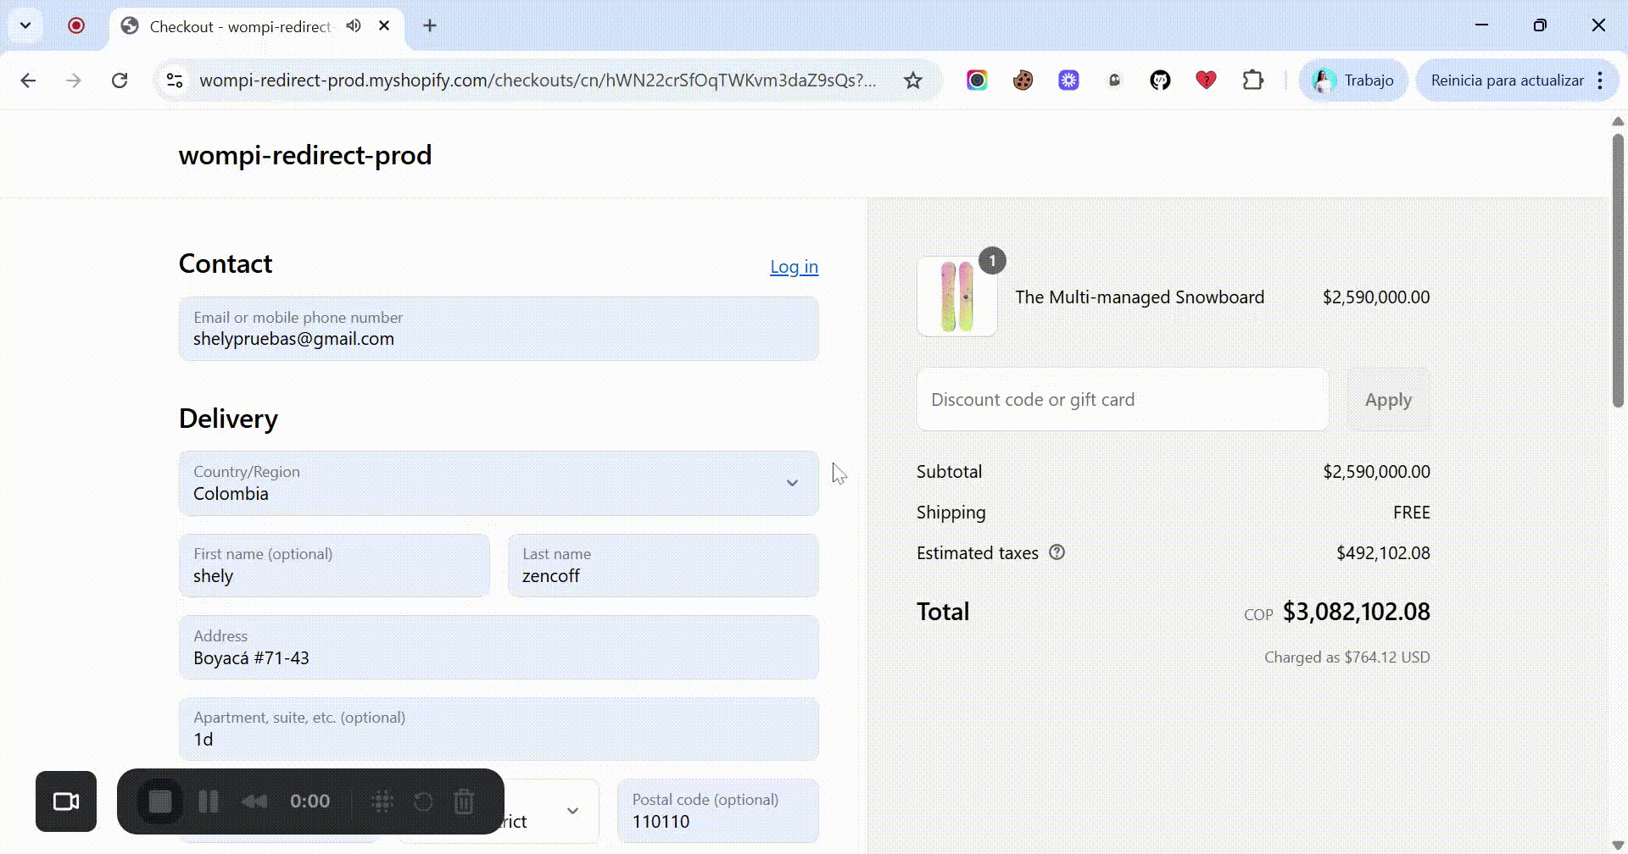1628x854 pixels.
Task: Toggle the webcam overlay icon
Action: [66, 801]
